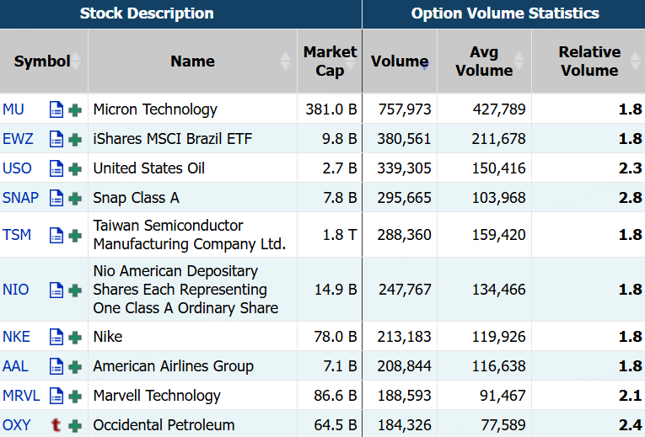Image resolution: width=645 pixels, height=437 pixels.
Task: Add MRVL using the green plus icon
Action: click(x=76, y=396)
